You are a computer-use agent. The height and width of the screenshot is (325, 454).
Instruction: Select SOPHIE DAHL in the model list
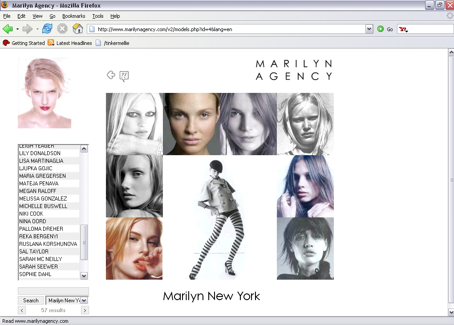click(49, 274)
